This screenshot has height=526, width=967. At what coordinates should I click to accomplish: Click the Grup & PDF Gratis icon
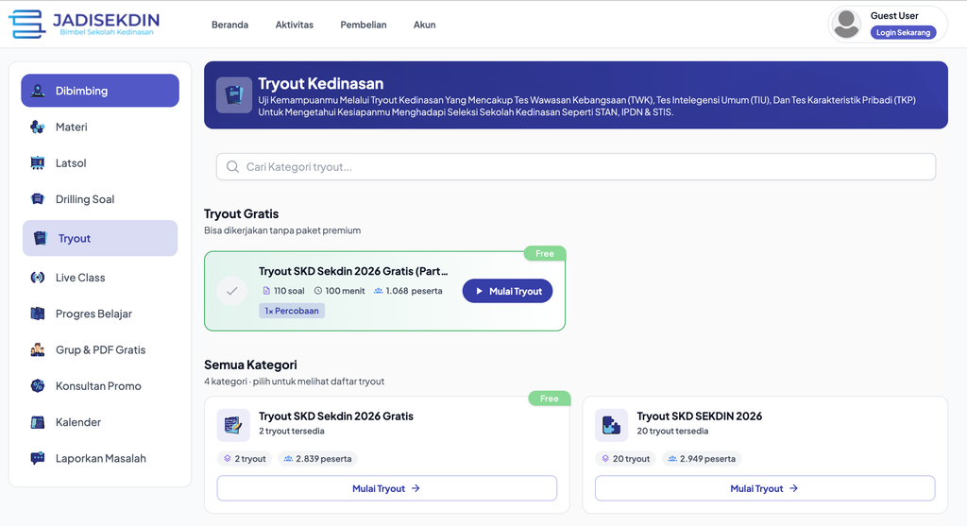tap(38, 349)
